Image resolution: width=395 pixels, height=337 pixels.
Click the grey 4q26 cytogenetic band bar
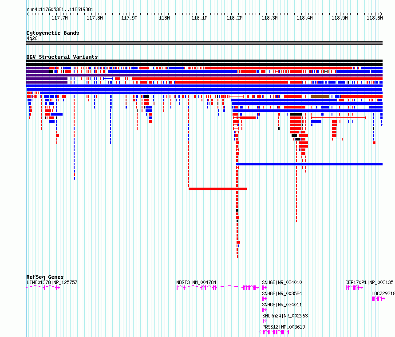click(204, 43)
